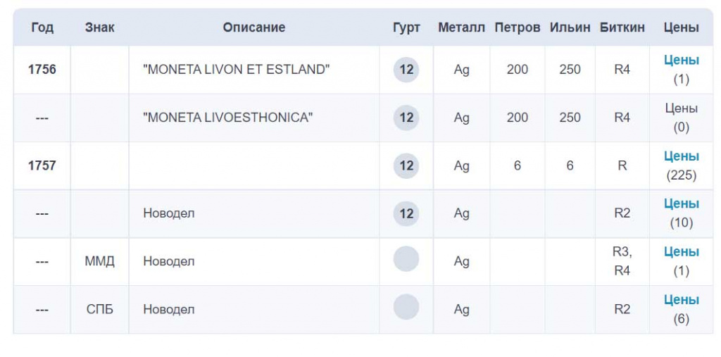Click the СПБ mint mark cell
Viewport: 721px width, 357px height.
coord(99,309)
